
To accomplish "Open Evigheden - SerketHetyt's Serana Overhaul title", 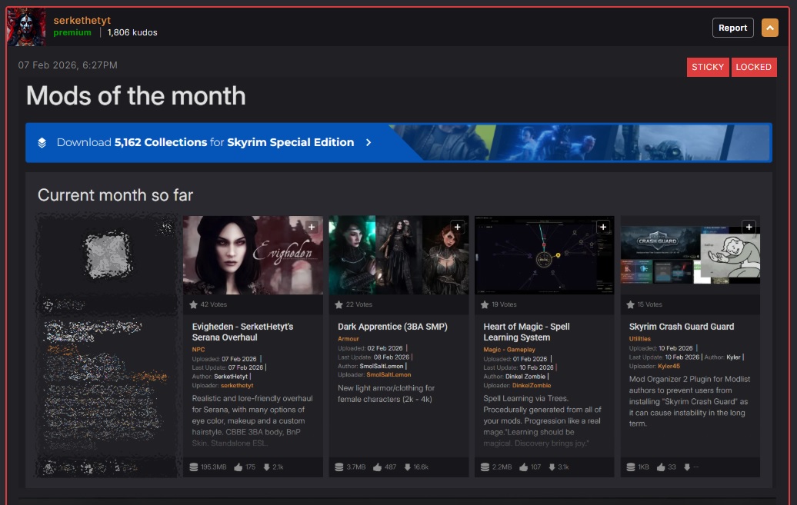I will click(242, 332).
